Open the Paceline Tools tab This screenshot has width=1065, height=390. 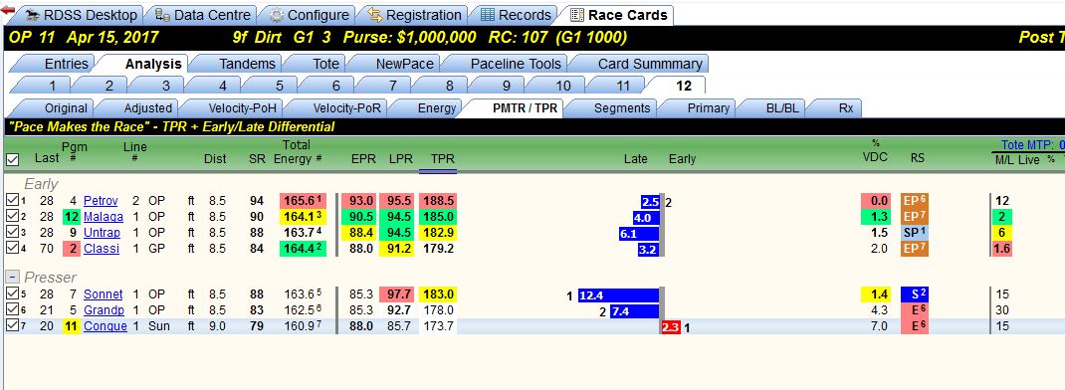click(508, 64)
